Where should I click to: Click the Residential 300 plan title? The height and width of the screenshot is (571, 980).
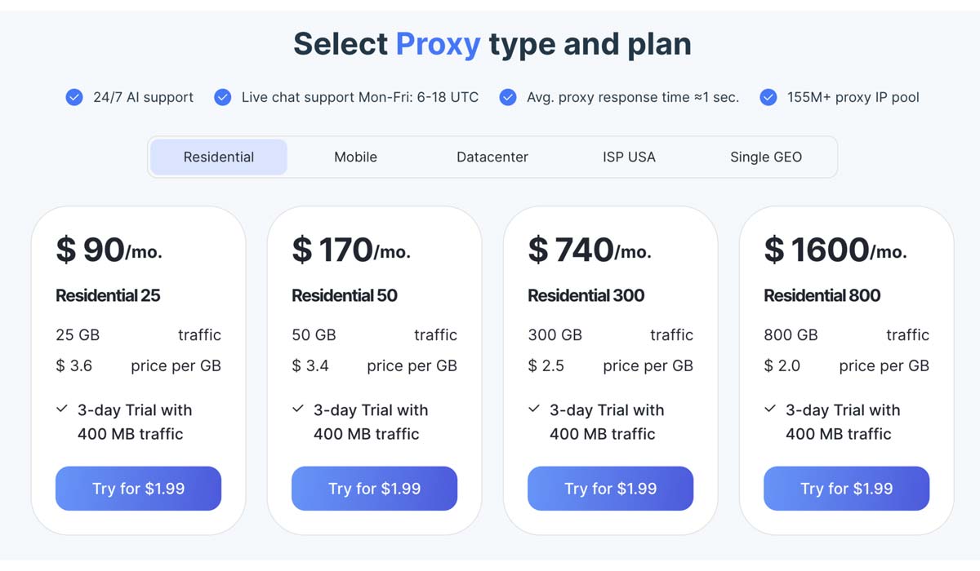pyautogui.click(x=586, y=295)
